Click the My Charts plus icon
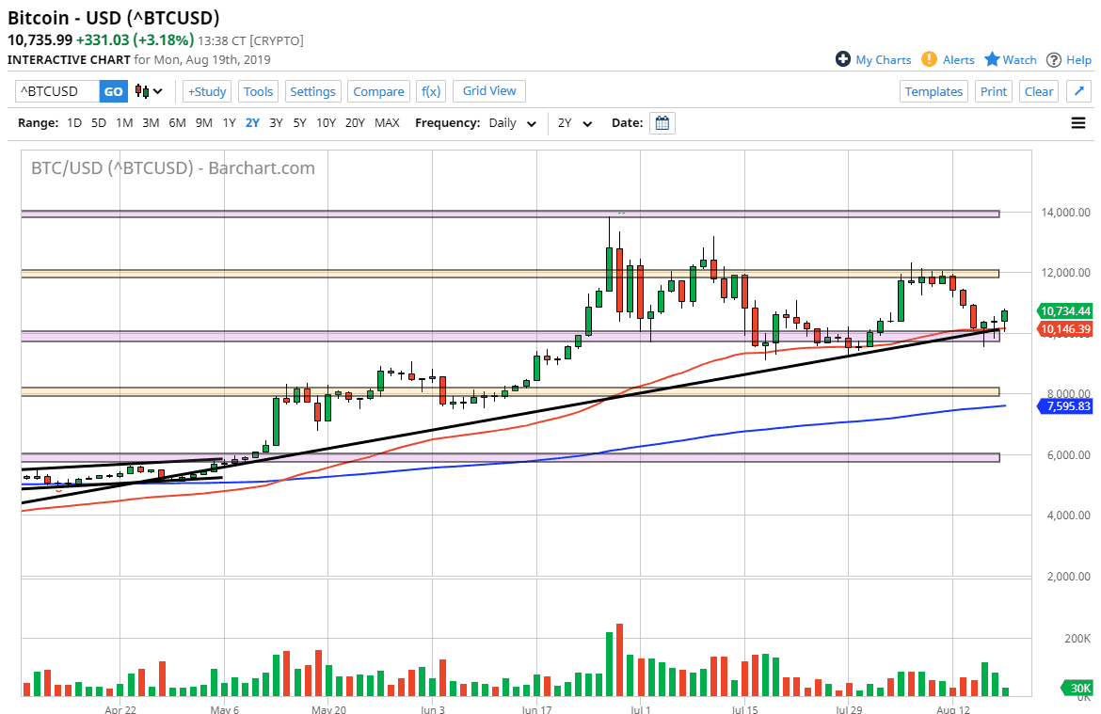 (842, 59)
